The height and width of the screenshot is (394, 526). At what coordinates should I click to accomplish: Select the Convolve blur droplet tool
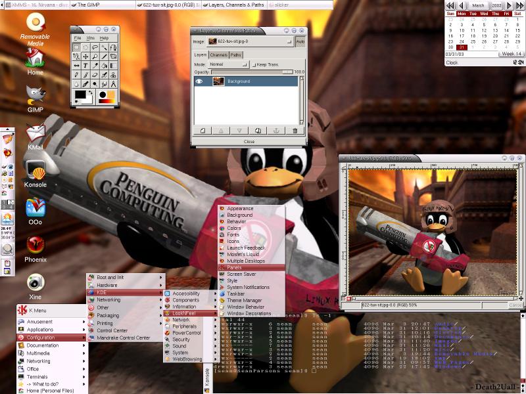(76, 84)
